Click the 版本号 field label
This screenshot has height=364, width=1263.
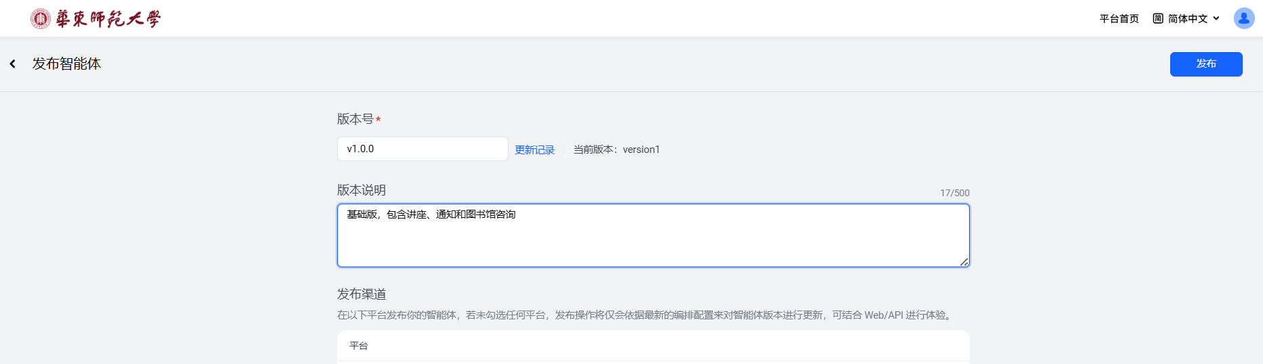pos(356,119)
